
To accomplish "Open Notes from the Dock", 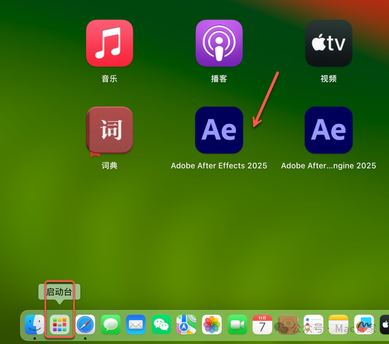I will click(339, 325).
